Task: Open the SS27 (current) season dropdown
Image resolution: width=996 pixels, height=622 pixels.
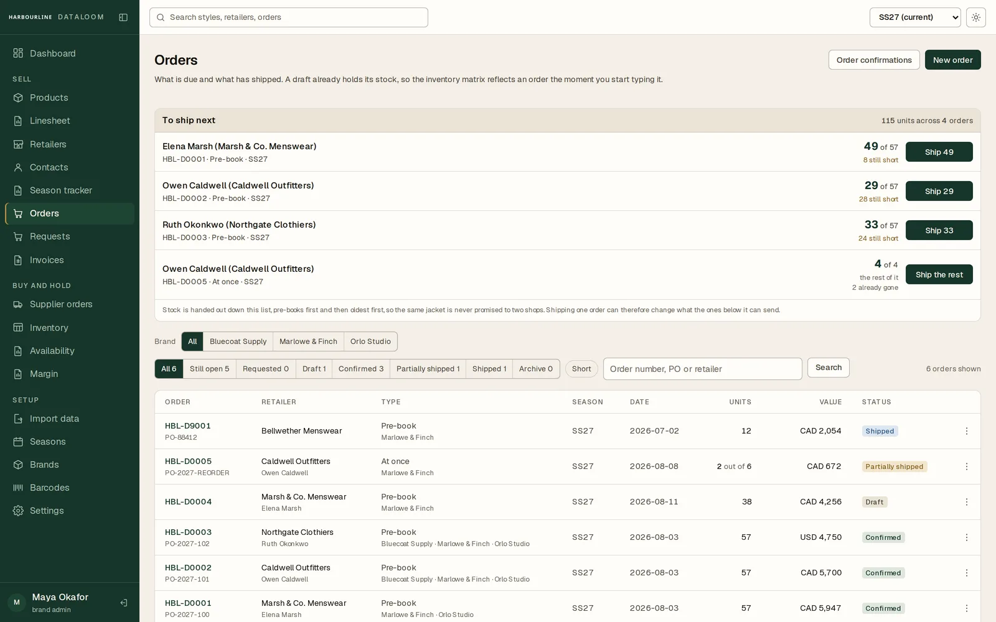Action: (x=915, y=17)
